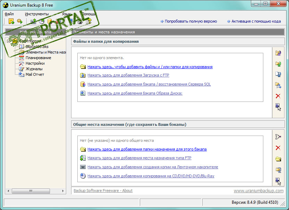289x210 pixels.
Task: Click yellow folder icon in destinations sidebar
Action: [x=278, y=159]
